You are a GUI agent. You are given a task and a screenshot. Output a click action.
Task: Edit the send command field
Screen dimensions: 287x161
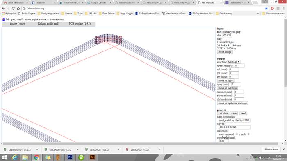point(235,120)
